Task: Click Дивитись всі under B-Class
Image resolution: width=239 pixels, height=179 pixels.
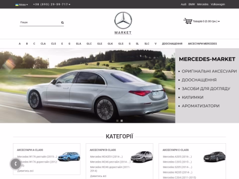Action: click(x=98, y=176)
